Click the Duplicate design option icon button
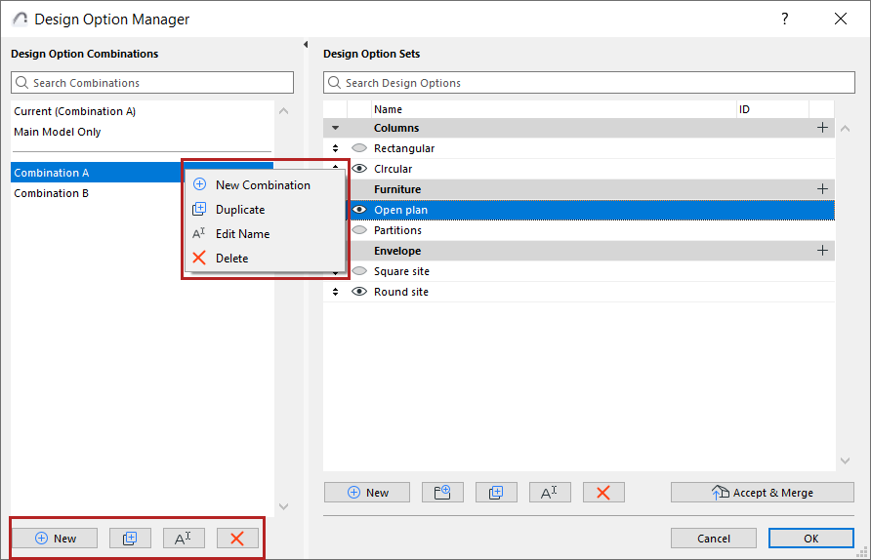This screenshot has height=560, width=871. [496, 493]
